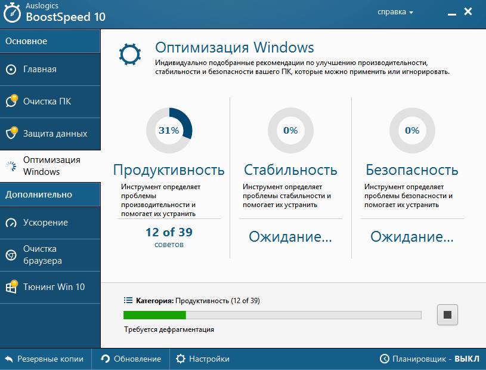
Task: Switch to Очистка ПК section
Action: click(50, 101)
